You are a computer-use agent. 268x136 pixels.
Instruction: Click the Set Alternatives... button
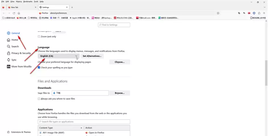(x=92, y=56)
